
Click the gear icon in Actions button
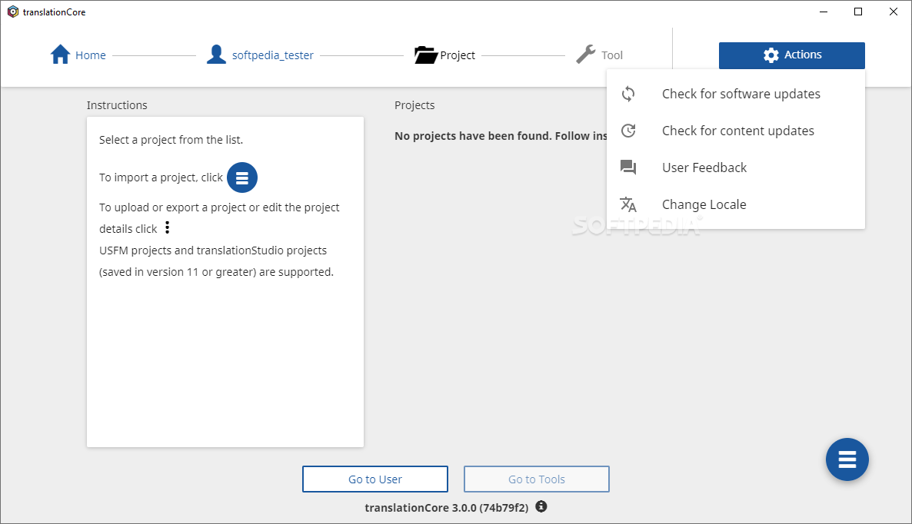pos(771,55)
